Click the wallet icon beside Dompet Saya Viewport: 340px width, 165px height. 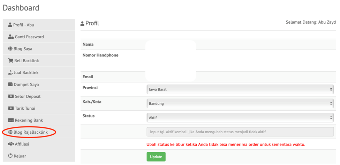[x=10, y=85]
